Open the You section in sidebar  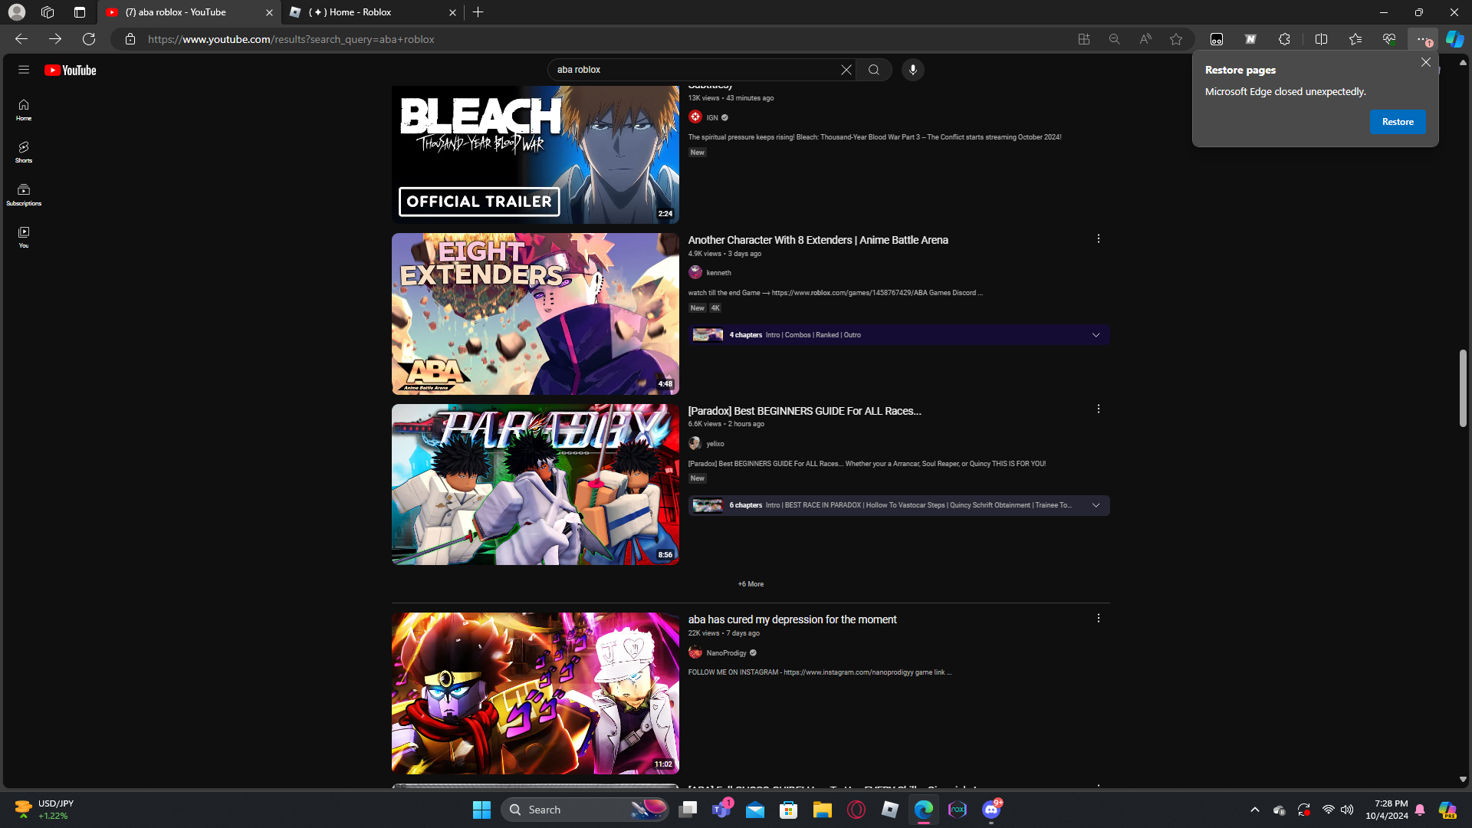point(24,237)
